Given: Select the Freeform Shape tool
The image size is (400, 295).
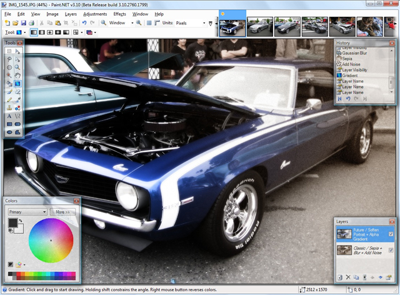Looking at the screenshot, I should coord(17,132).
